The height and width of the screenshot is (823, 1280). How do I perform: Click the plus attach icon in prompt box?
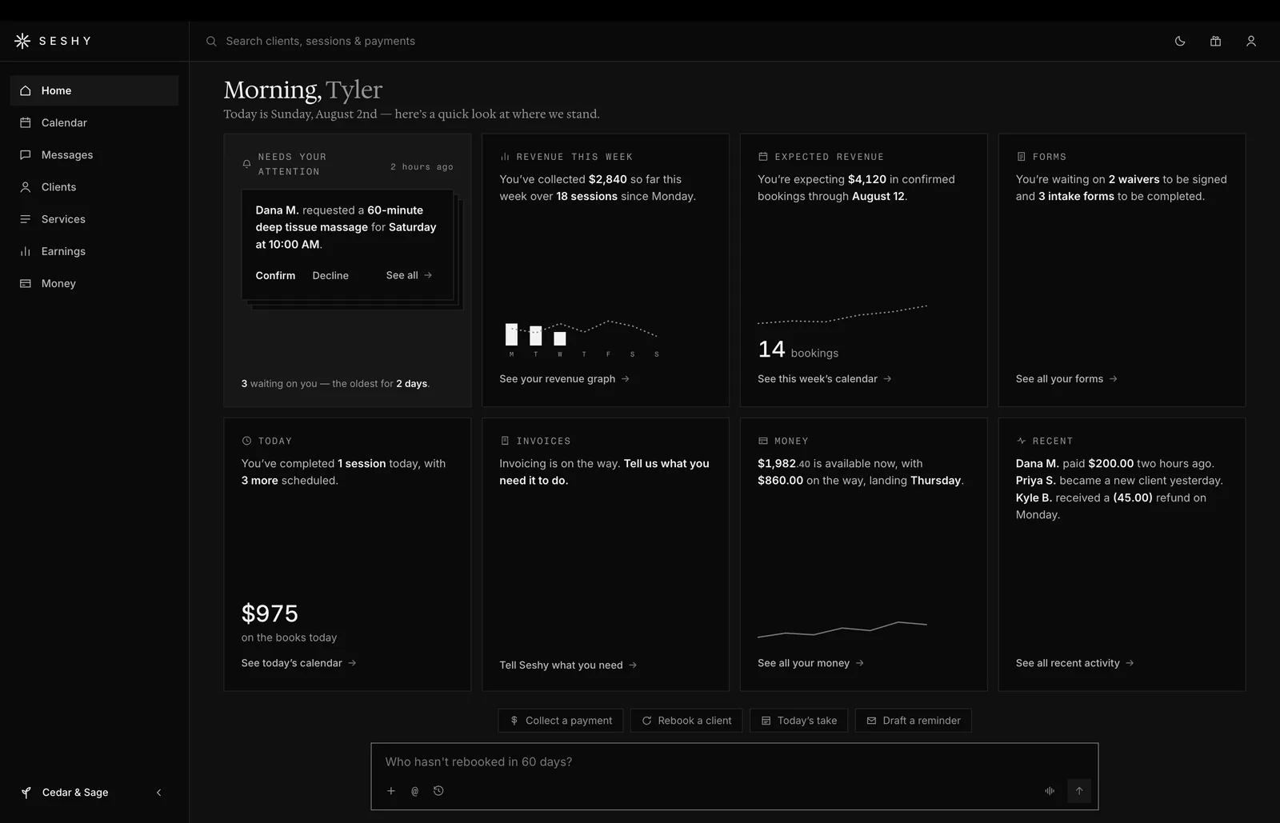pyautogui.click(x=391, y=791)
